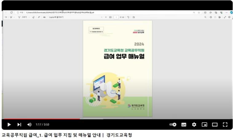Click Copilot에 물어보기 button
The image size is (233, 138).
pyautogui.click(x=56, y=17)
